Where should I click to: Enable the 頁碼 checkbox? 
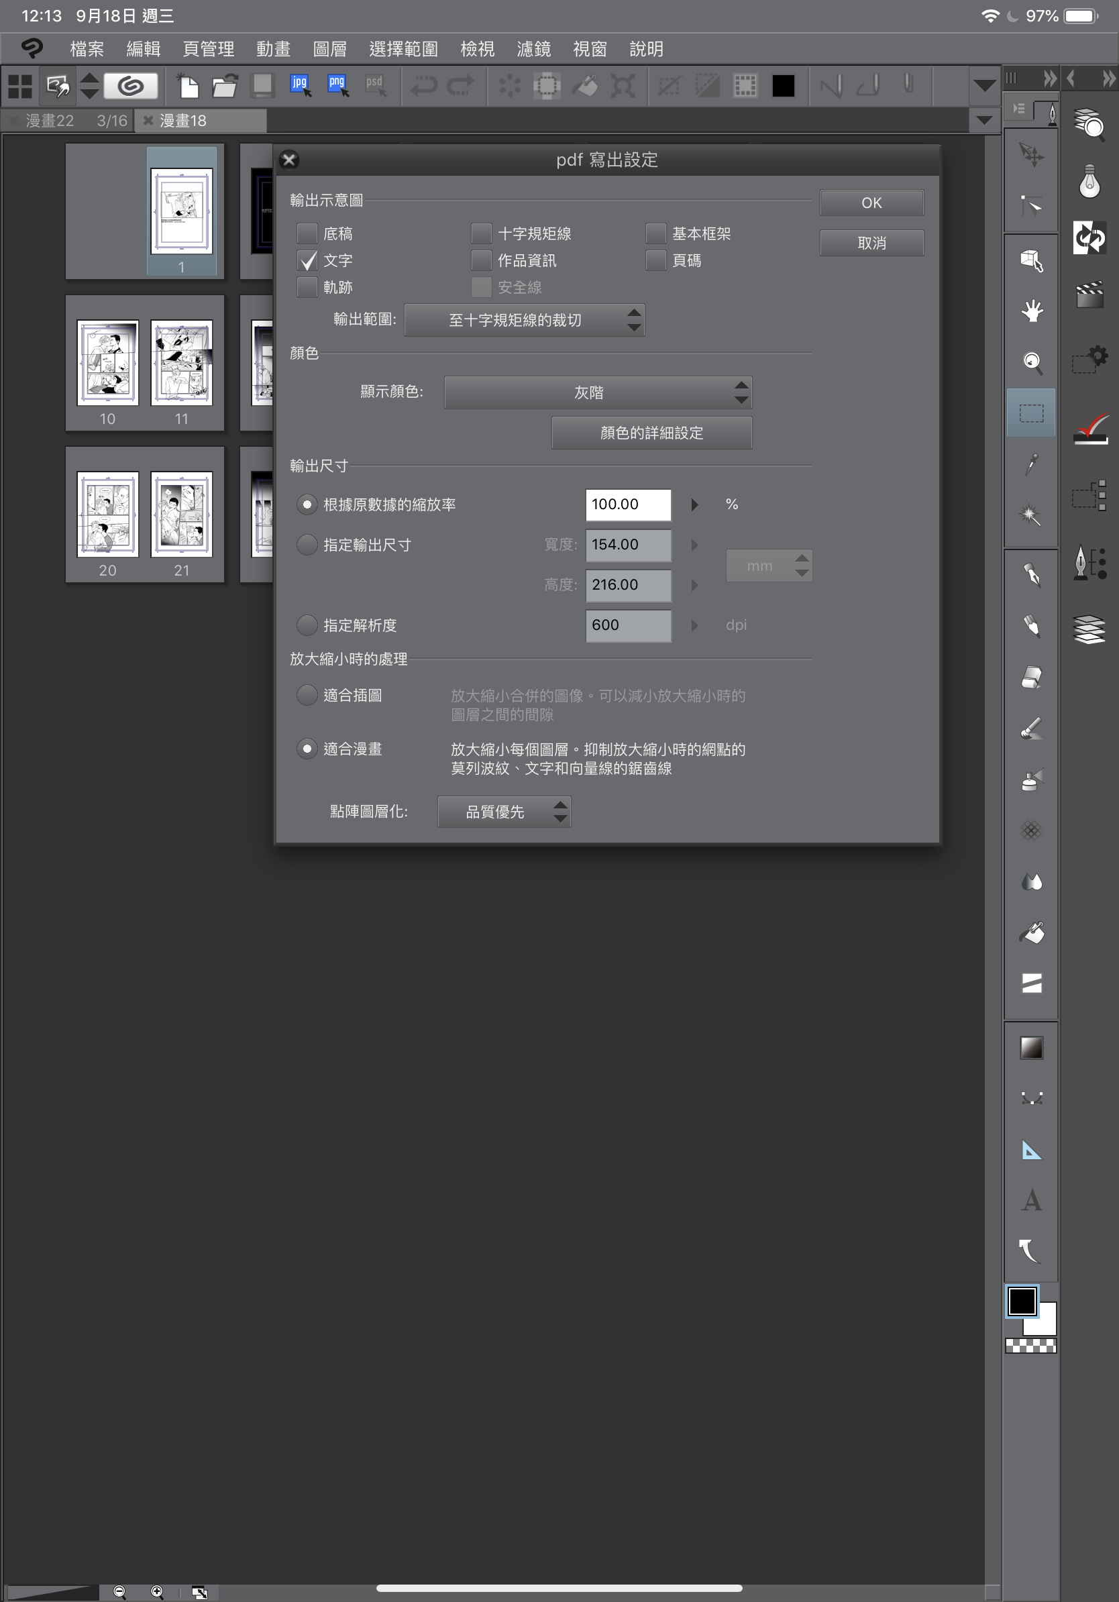point(656,260)
